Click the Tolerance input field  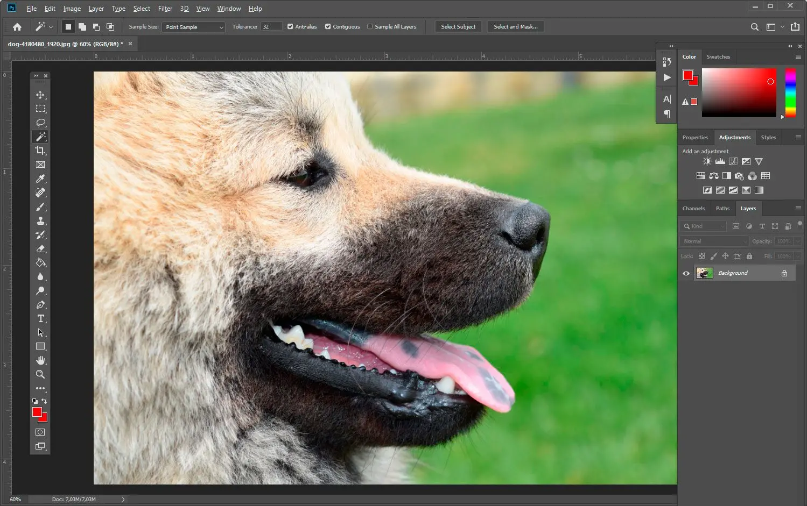[271, 27]
